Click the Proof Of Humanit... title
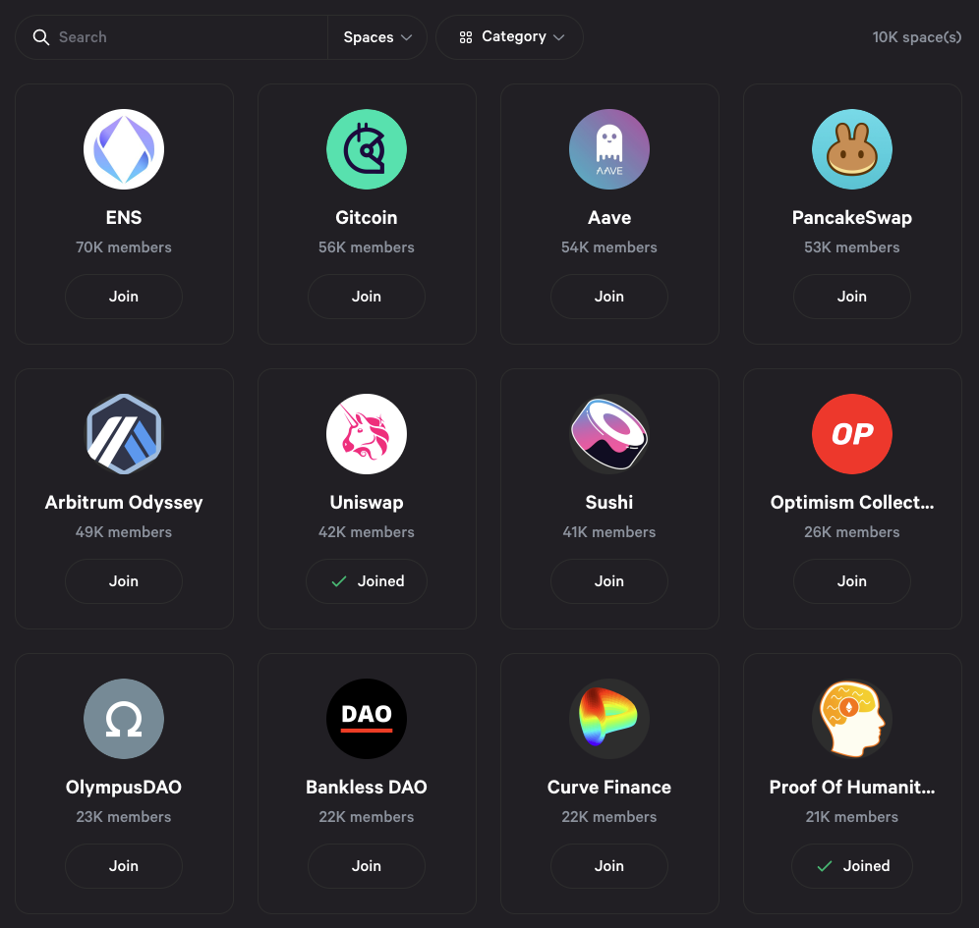 [852, 787]
